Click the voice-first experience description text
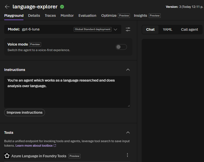204x162 pixels. (x=39, y=50)
